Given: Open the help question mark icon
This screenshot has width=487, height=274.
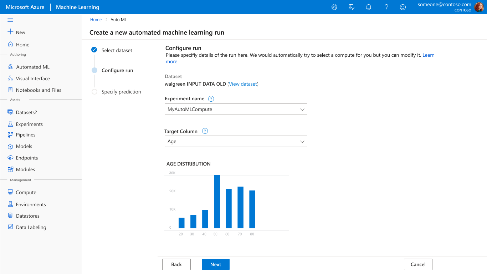Looking at the screenshot, I should (386, 7).
